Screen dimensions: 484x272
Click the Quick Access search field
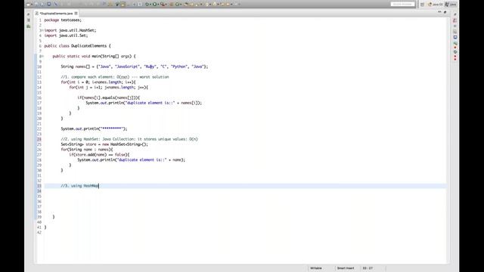tap(402, 4)
